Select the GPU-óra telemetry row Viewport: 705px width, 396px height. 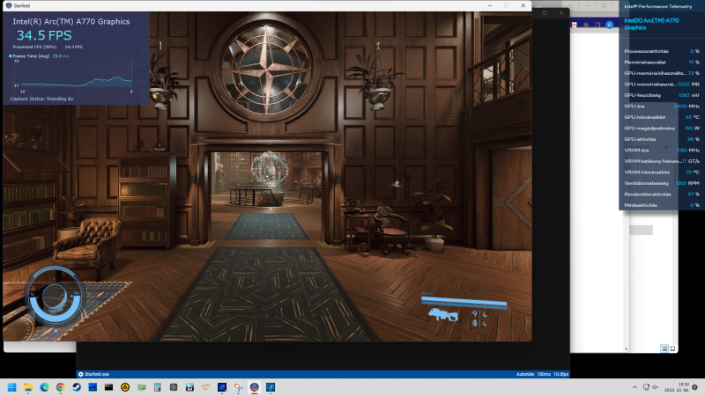662,106
